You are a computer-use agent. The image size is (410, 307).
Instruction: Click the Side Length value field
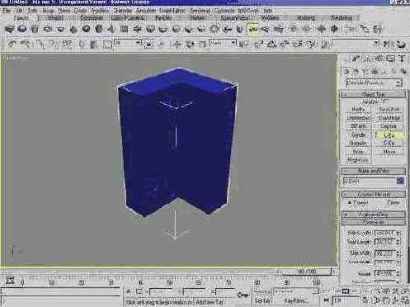coord(385,233)
